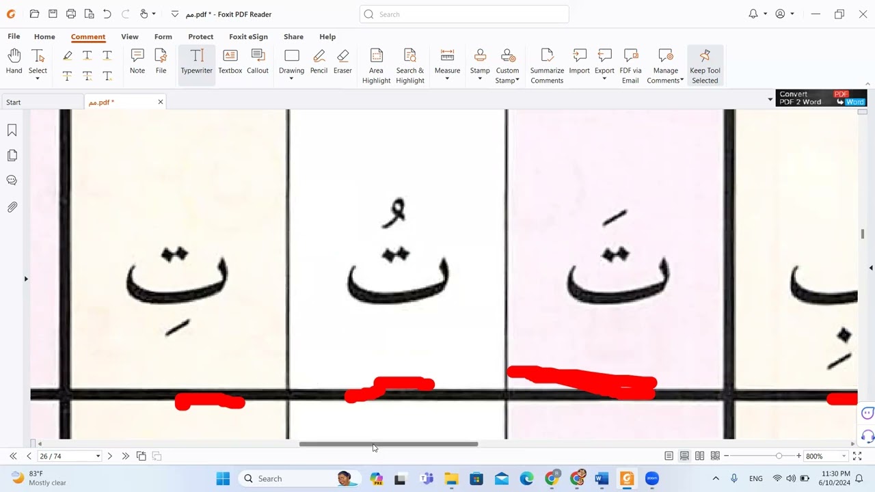Enter full screen mode
The height and width of the screenshot is (492, 875).
(x=857, y=456)
